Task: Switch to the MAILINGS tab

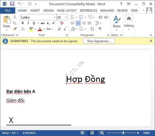Action: coord(107,11)
